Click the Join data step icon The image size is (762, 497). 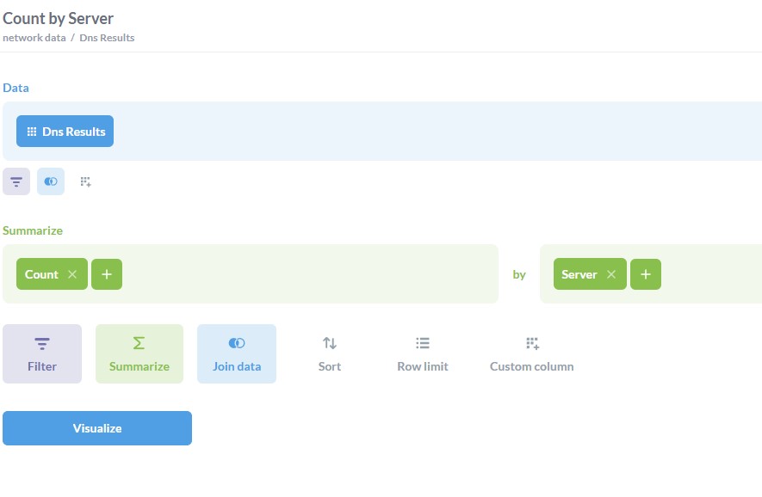click(x=236, y=353)
